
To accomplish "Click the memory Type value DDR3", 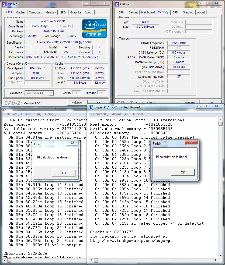I will click(x=145, y=22).
